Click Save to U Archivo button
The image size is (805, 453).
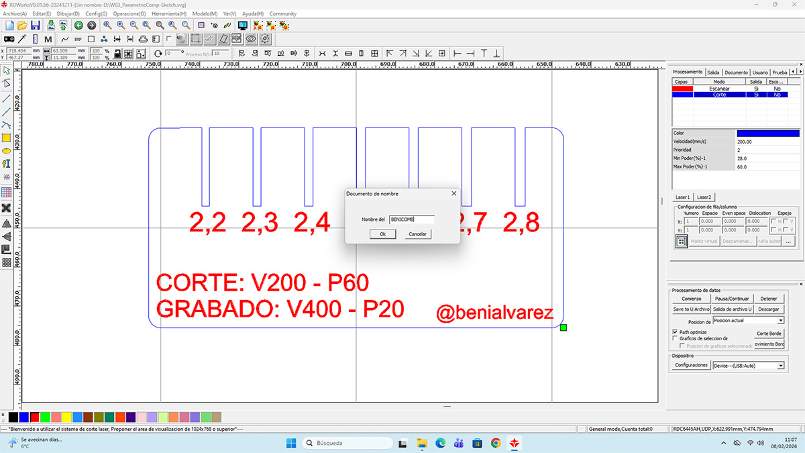click(x=691, y=309)
